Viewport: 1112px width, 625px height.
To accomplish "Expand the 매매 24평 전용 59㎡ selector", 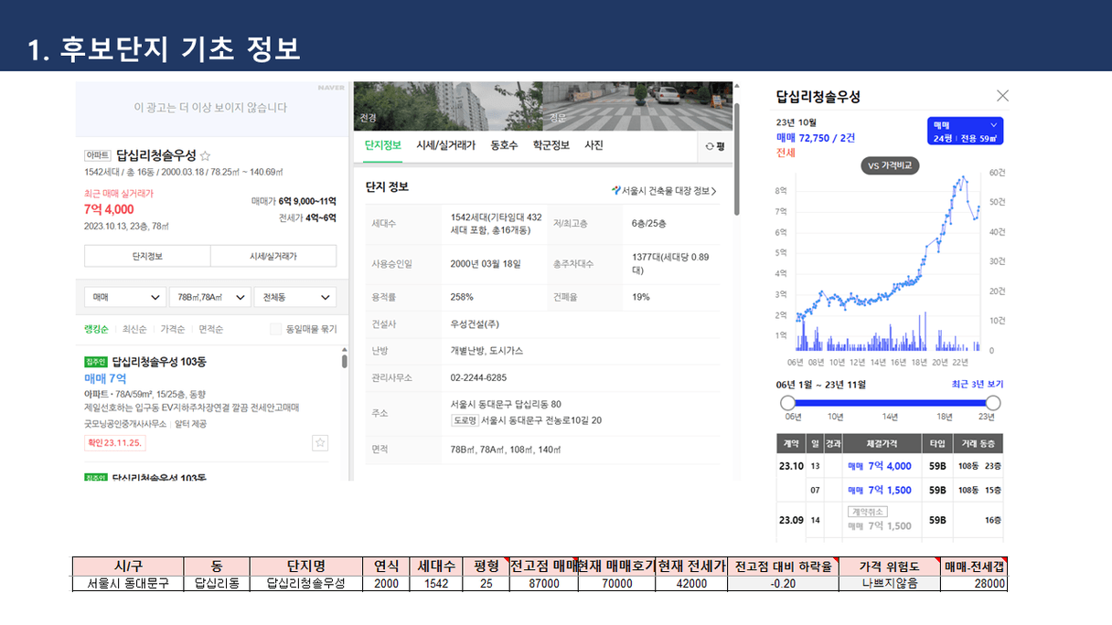I will [x=965, y=131].
